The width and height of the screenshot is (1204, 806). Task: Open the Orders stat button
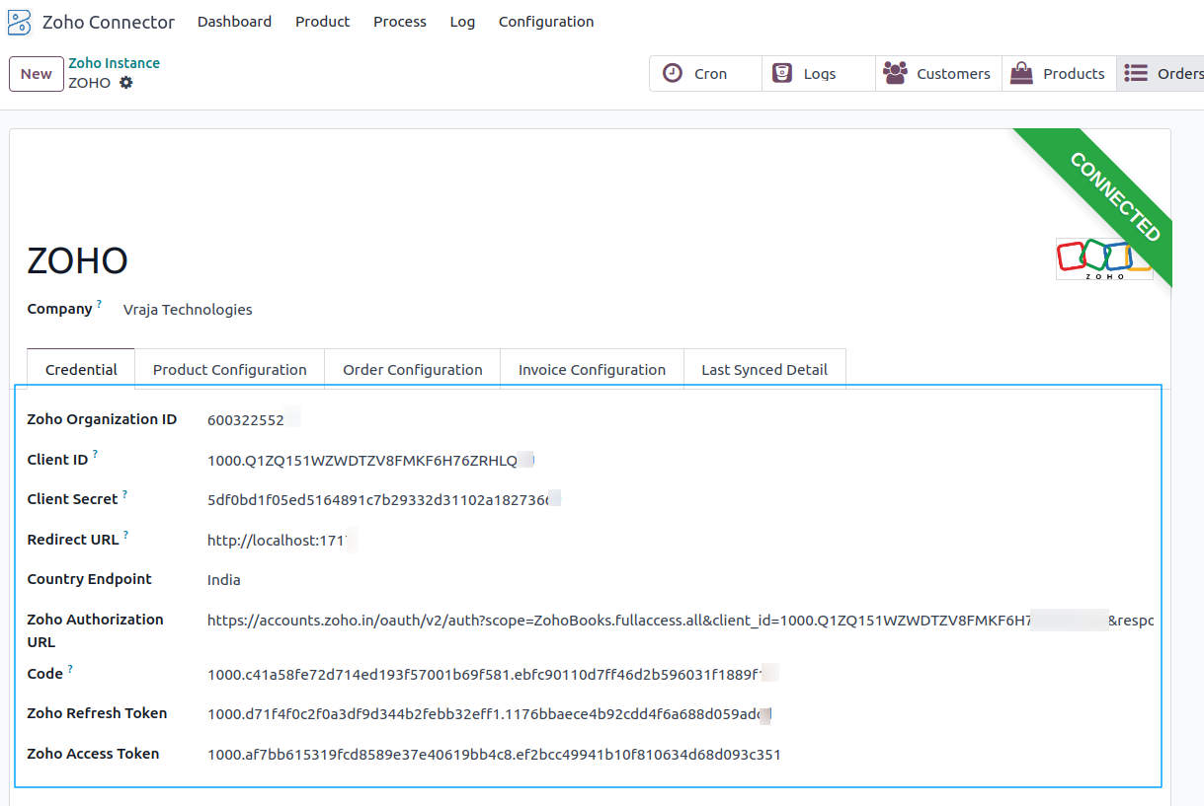(1161, 73)
